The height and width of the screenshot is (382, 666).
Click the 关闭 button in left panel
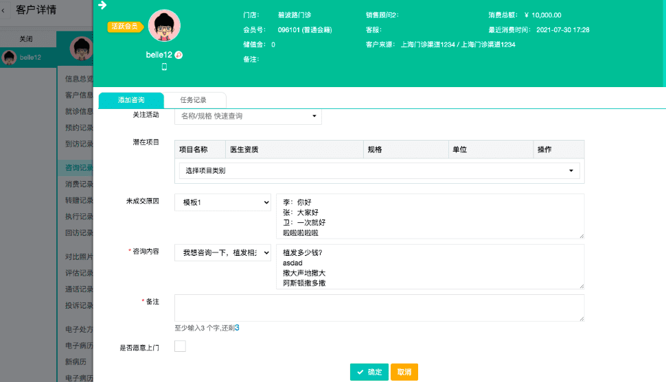26,39
